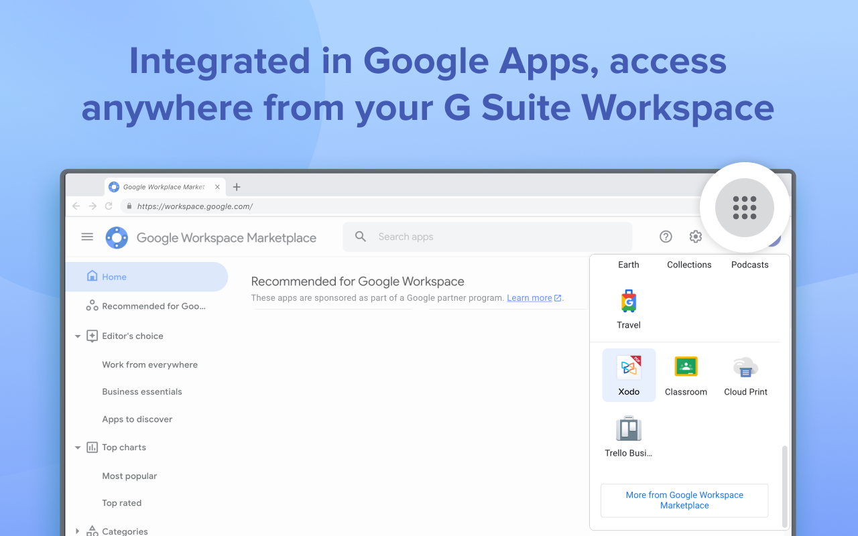Open the Google apps grid launcher
The width and height of the screenshot is (858, 536).
[744, 208]
